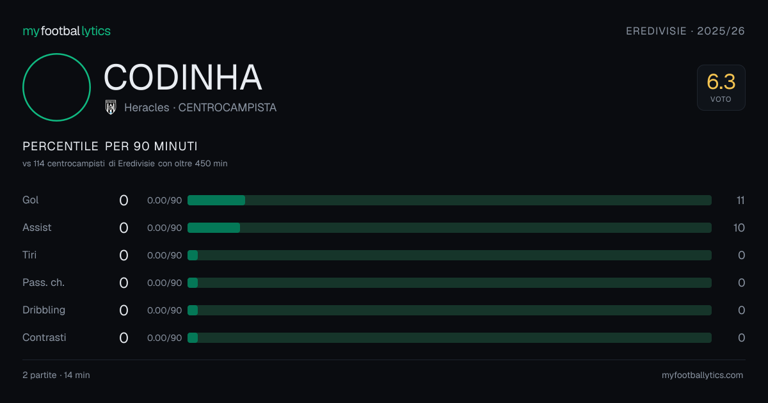Select the Tiri stat label
This screenshot has width=768, height=403.
(29, 255)
